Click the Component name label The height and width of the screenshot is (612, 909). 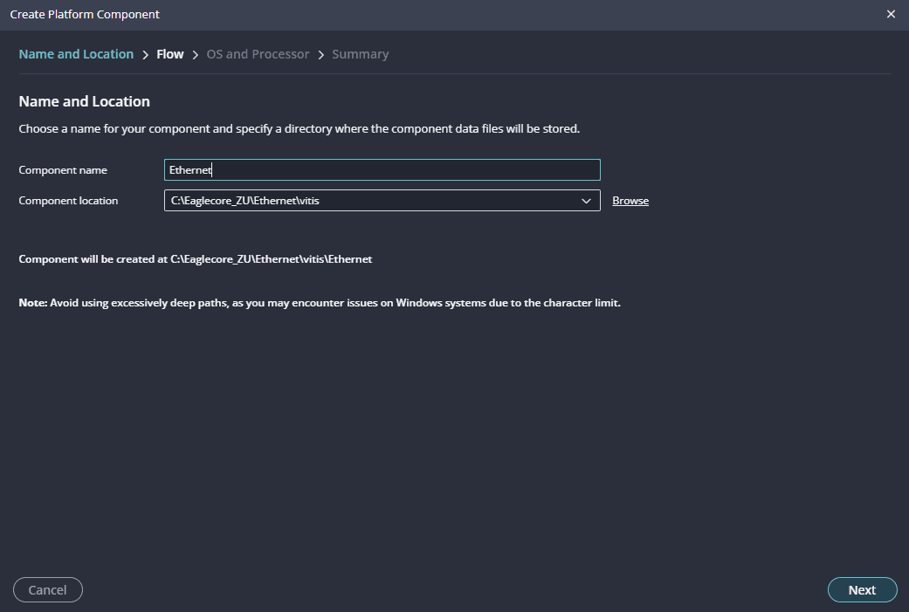tap(63, 170)
